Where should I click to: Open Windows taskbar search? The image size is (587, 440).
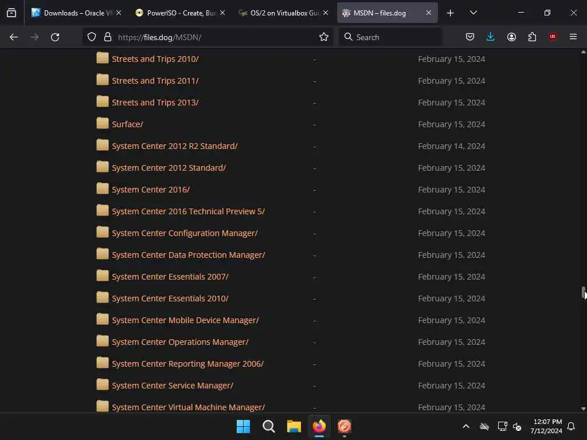tap(268, 426)
